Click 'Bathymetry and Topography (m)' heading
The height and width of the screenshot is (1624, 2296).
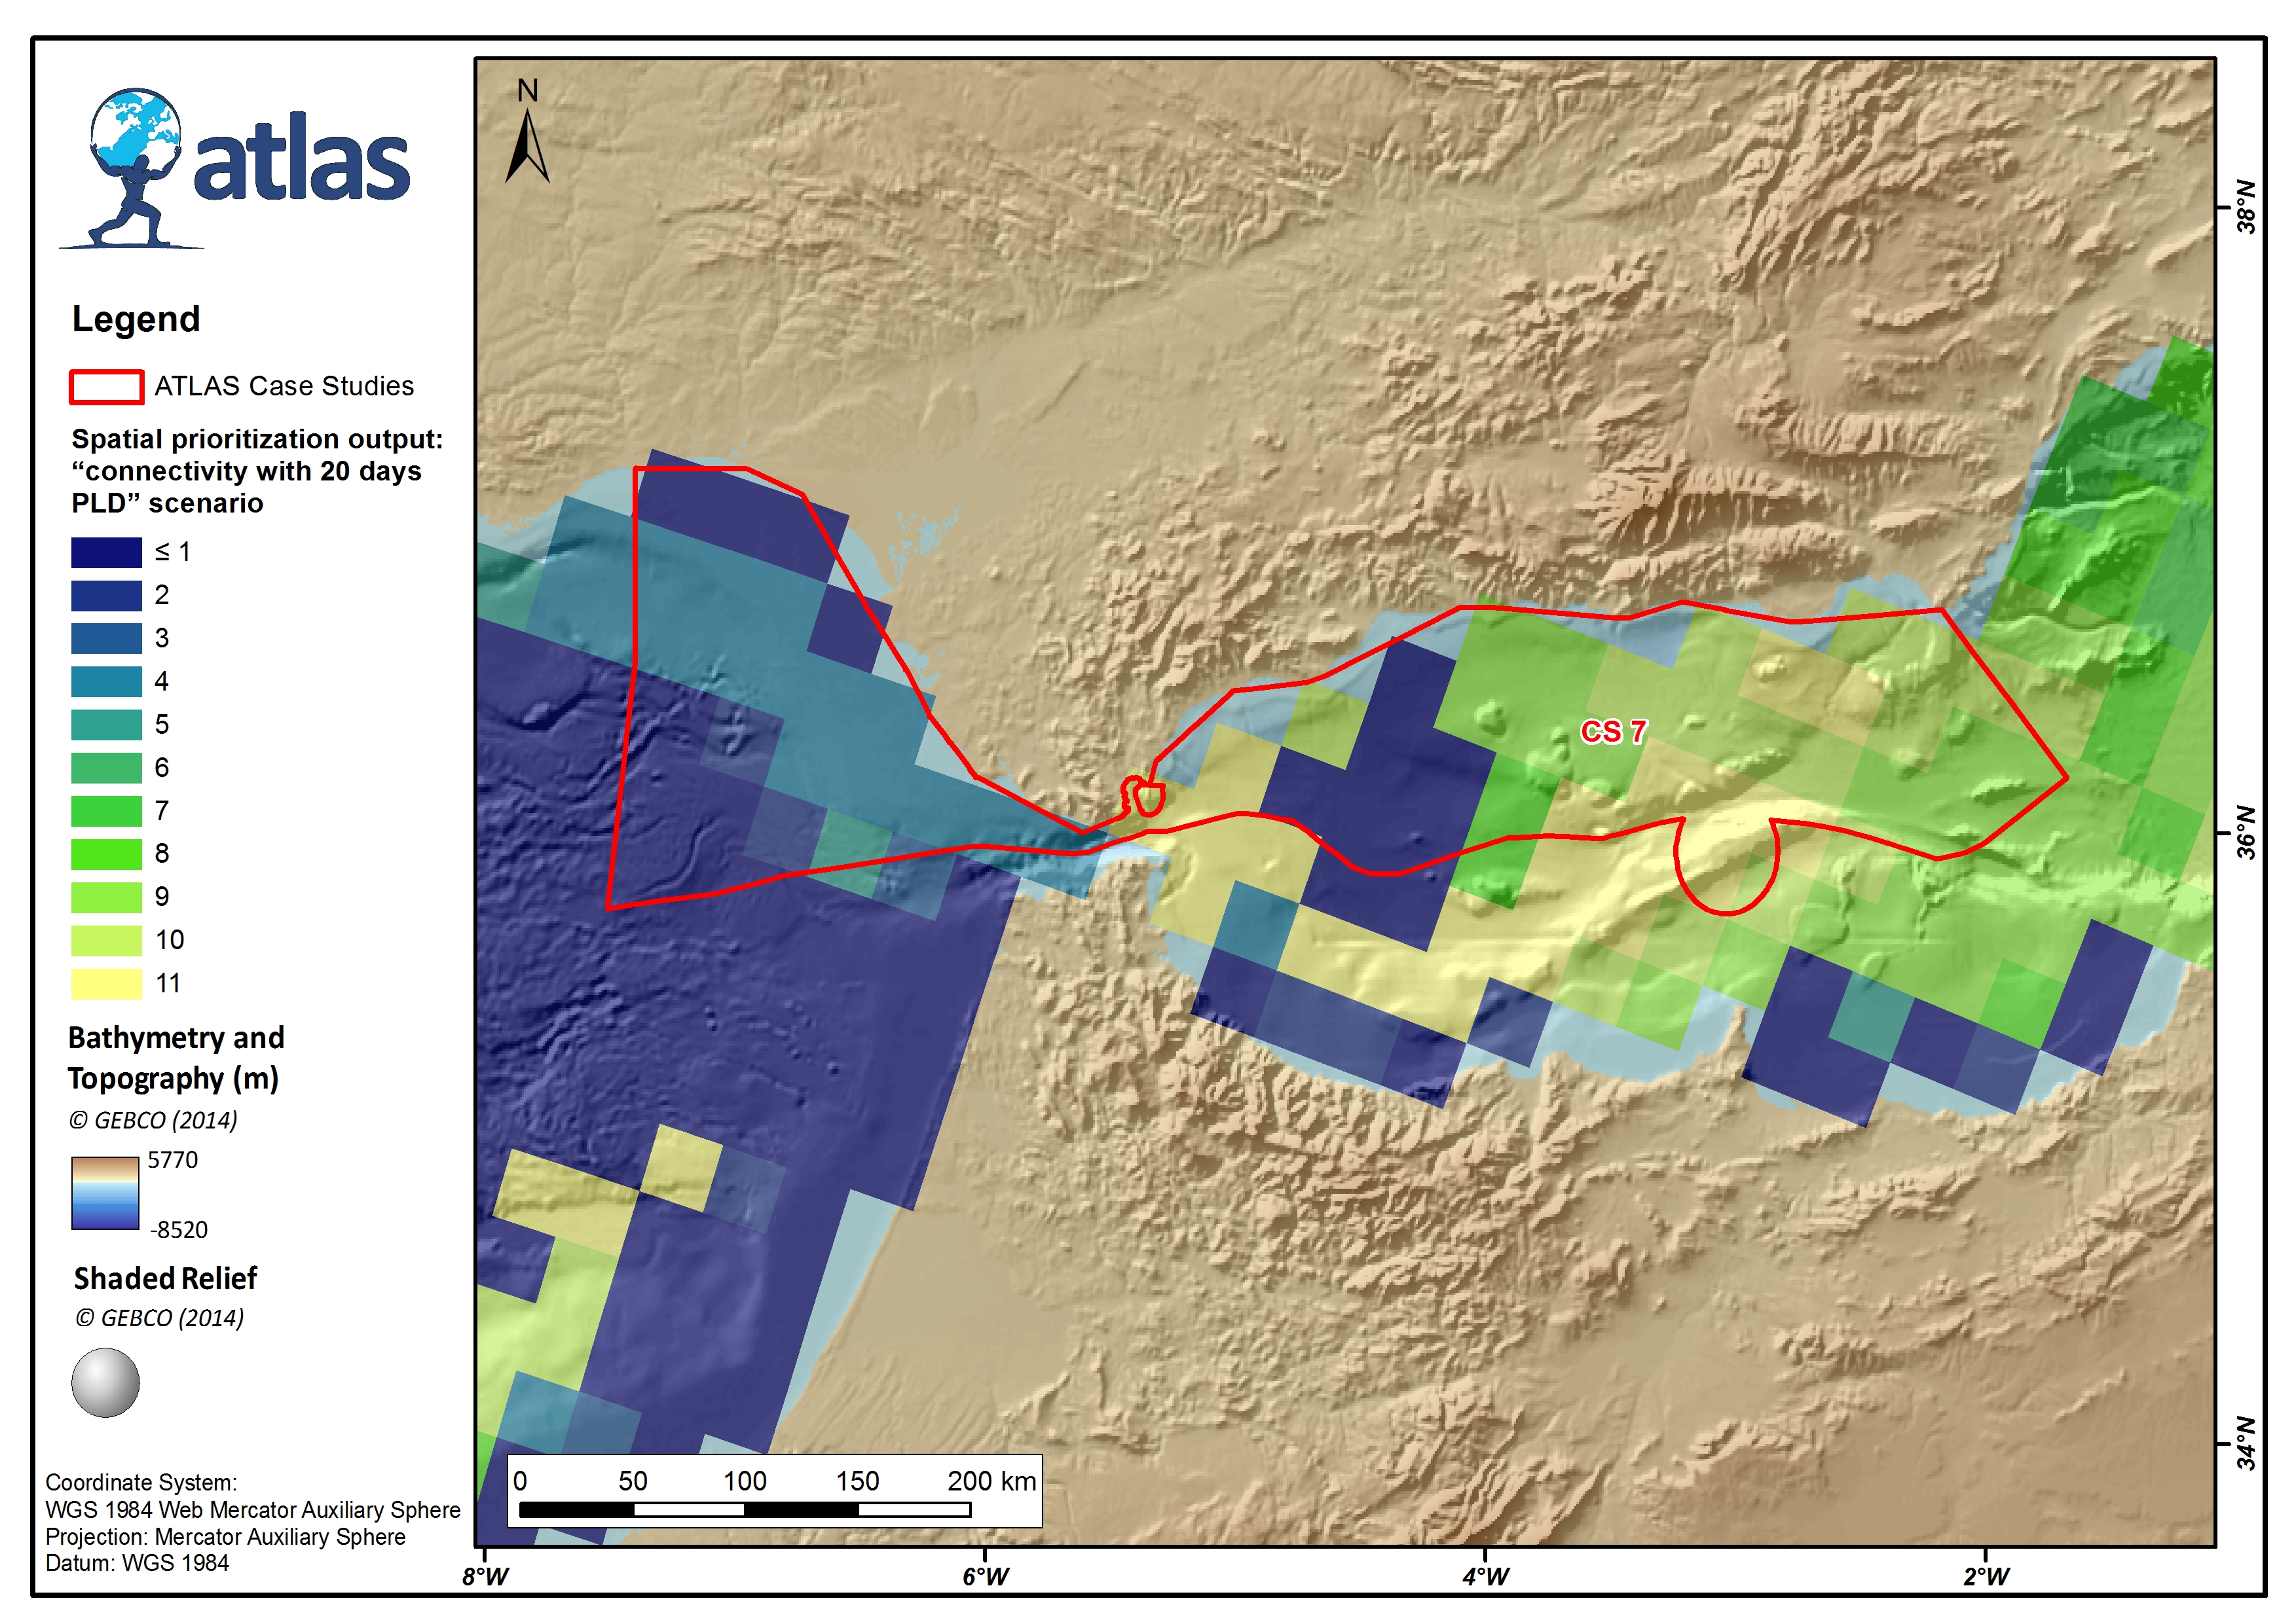click(176, 1058)
